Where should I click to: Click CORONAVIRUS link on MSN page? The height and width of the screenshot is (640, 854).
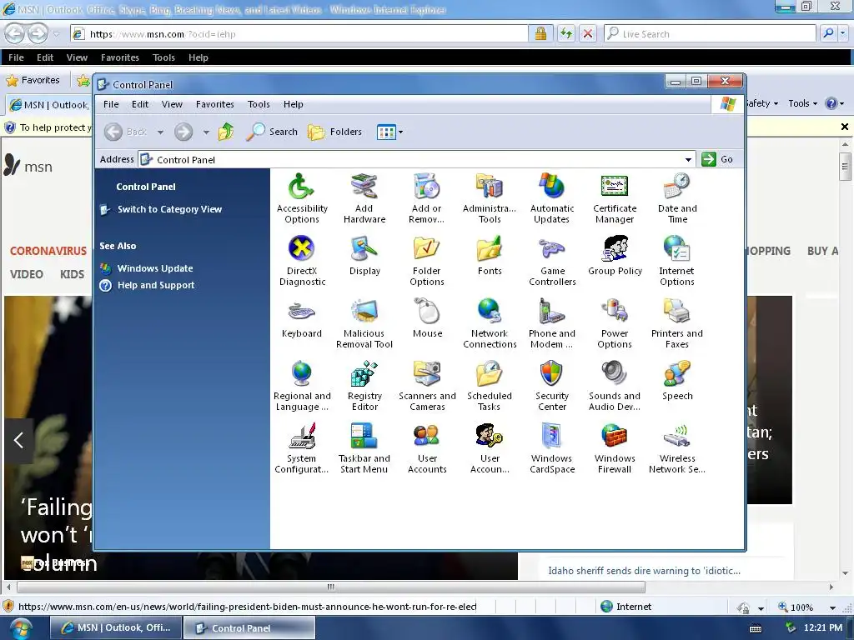[48, 251]
